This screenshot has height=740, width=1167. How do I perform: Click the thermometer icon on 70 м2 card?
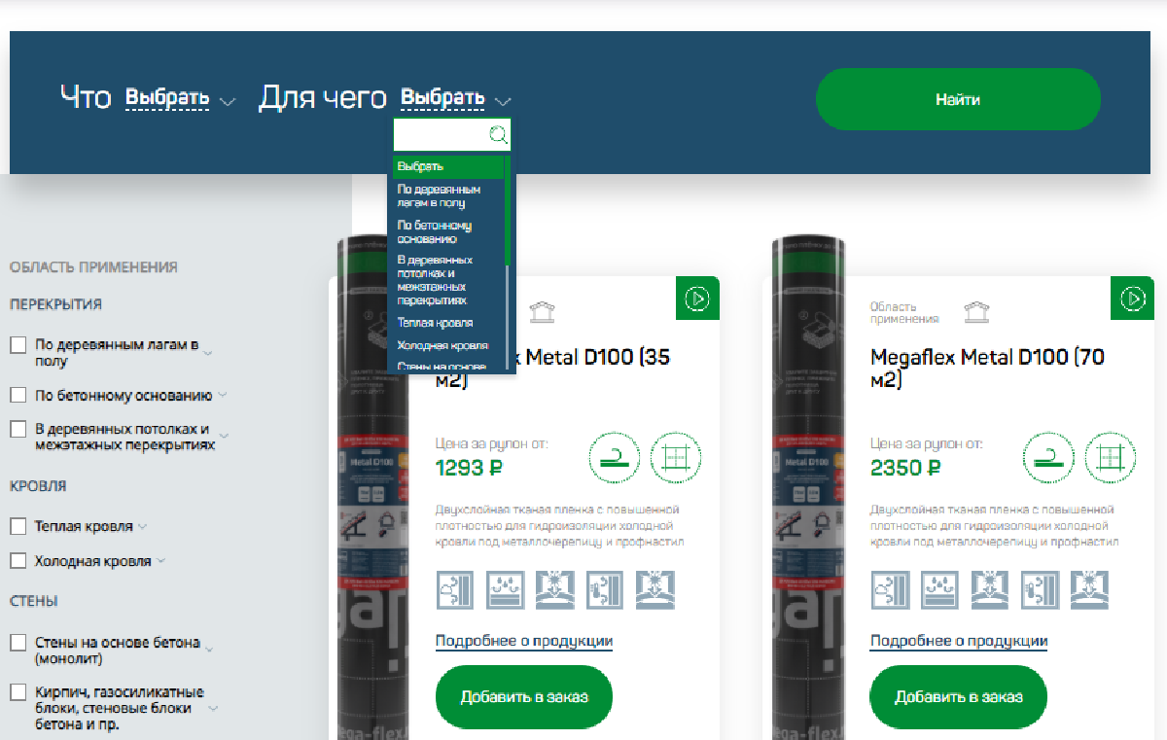[1039, 591]
